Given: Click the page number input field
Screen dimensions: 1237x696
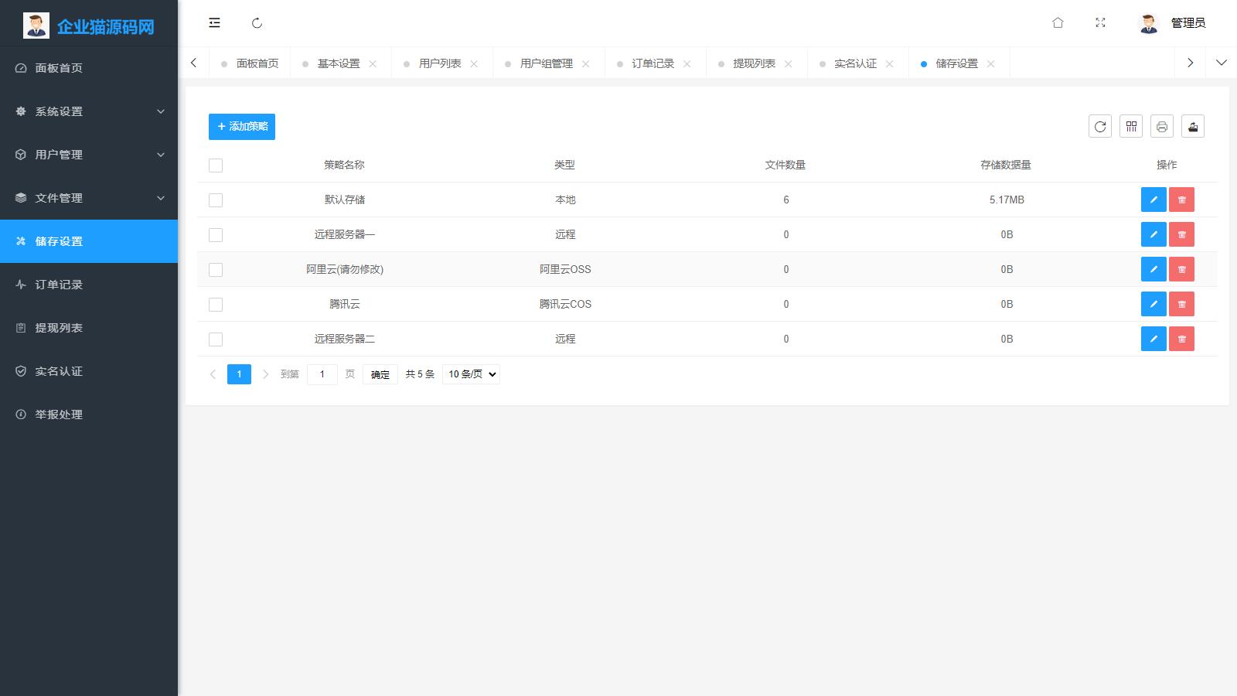Looking at the screenshot, I should tap(322, 374).
